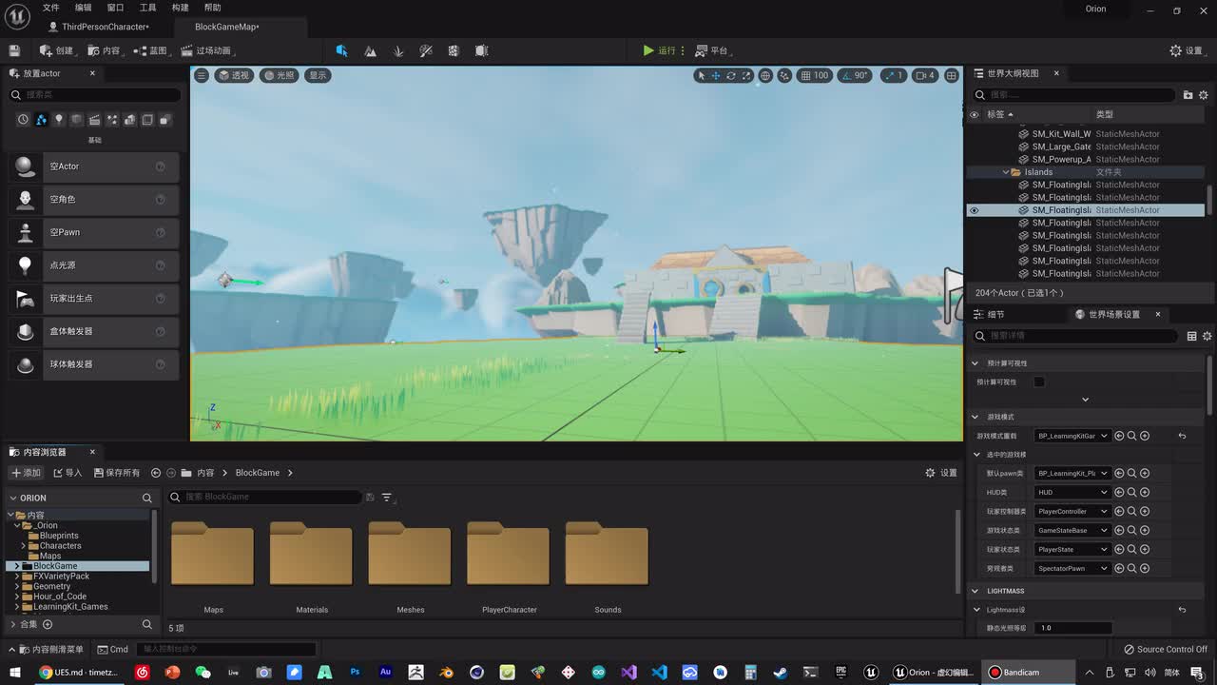Show recently placed actors clock icon
The image size is (1217, 685).
[24, 120]
